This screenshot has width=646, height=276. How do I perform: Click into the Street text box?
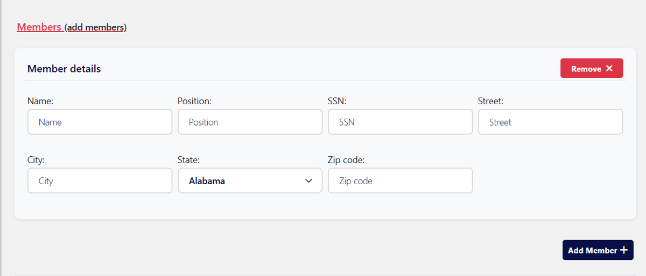tap(550, 122)
